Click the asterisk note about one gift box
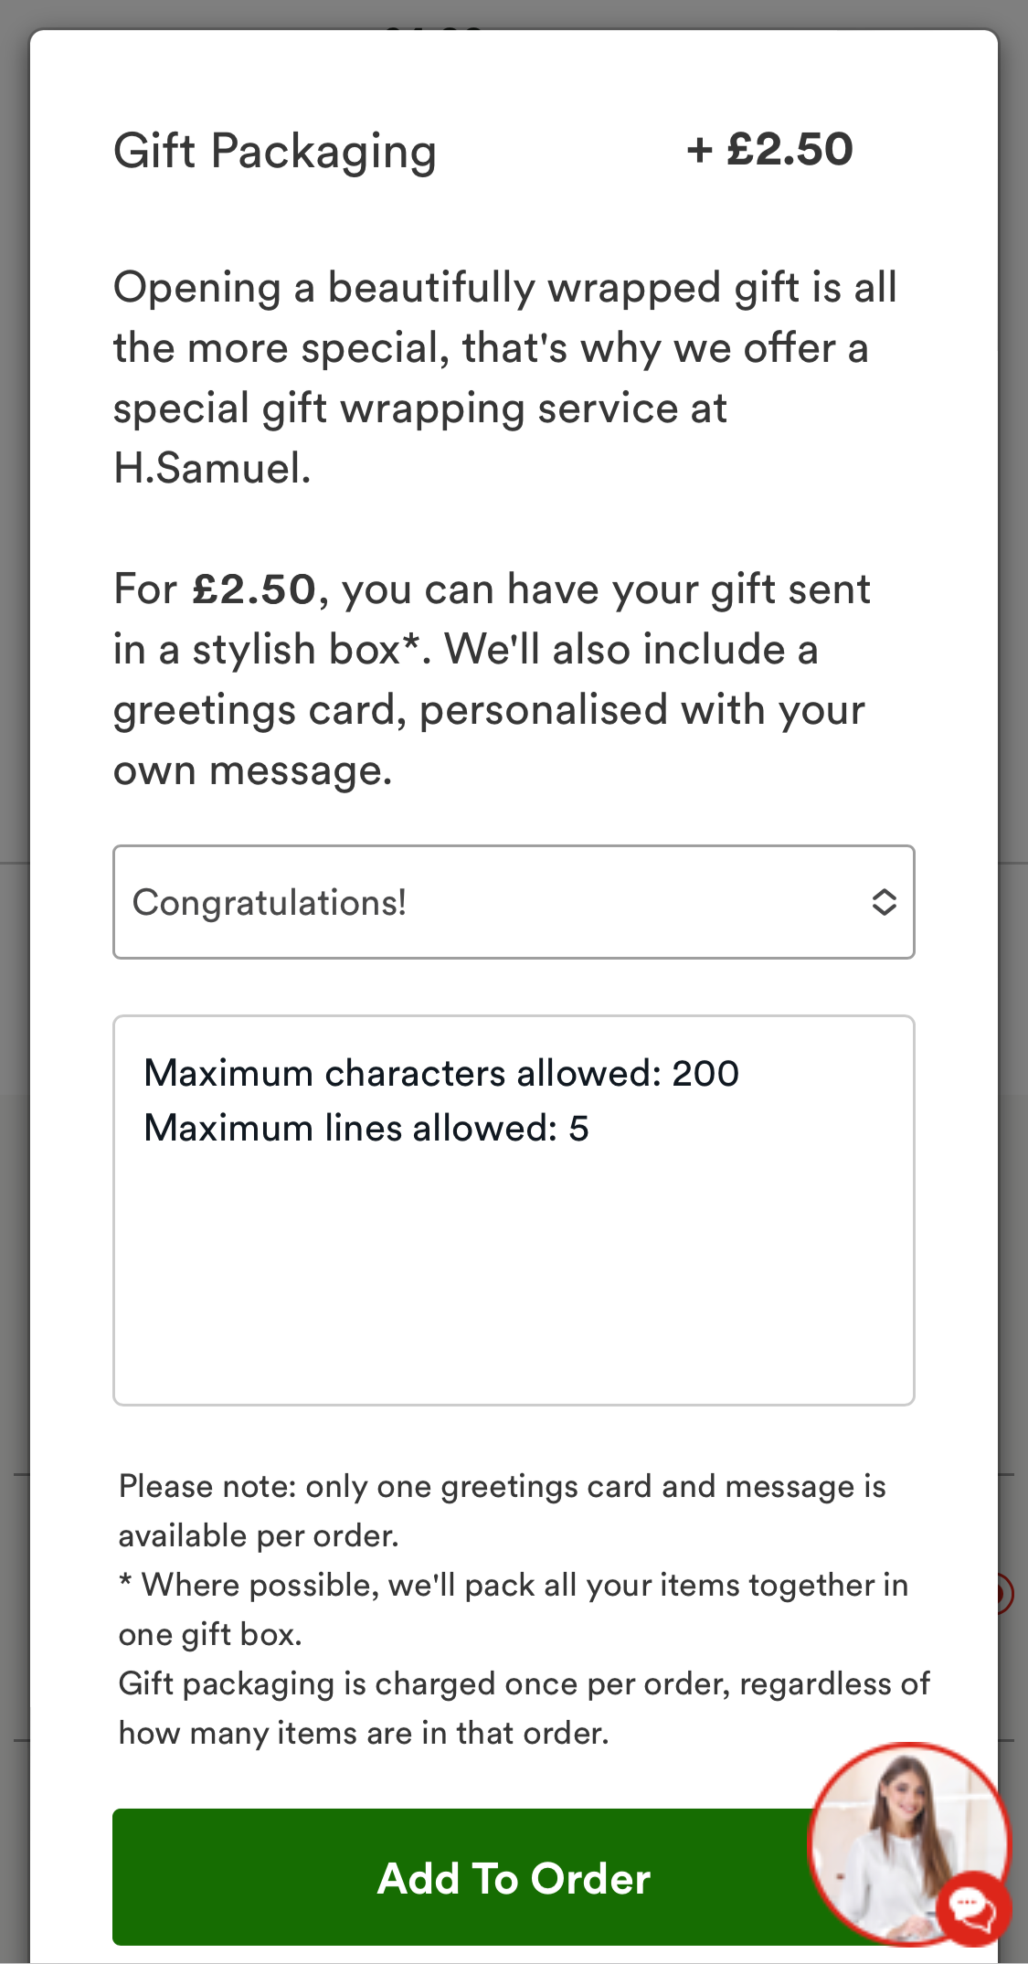This screenshot has height=1964, width=1028. click(513, 1609)
